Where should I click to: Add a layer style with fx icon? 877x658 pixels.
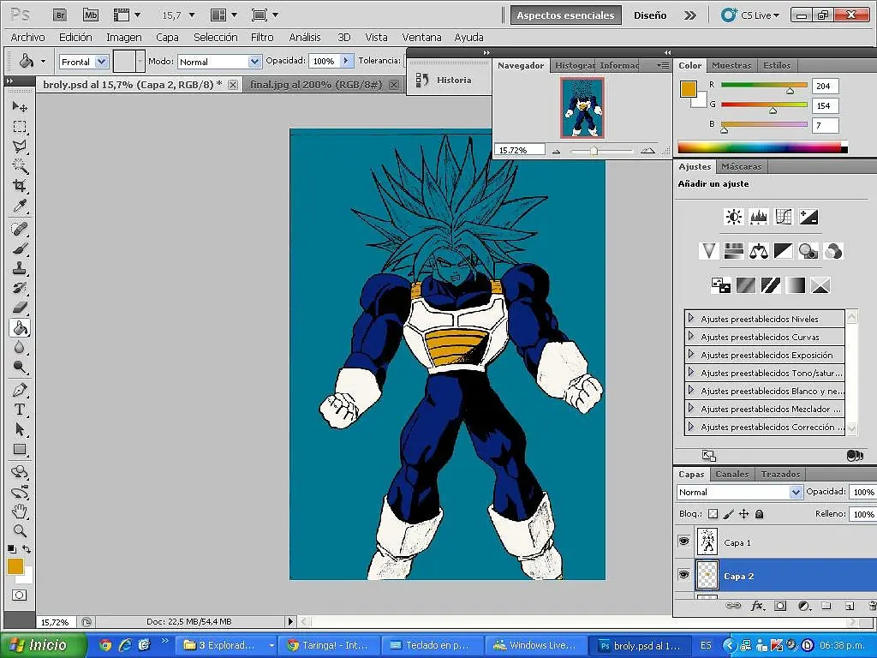click(x=757, y=606)
